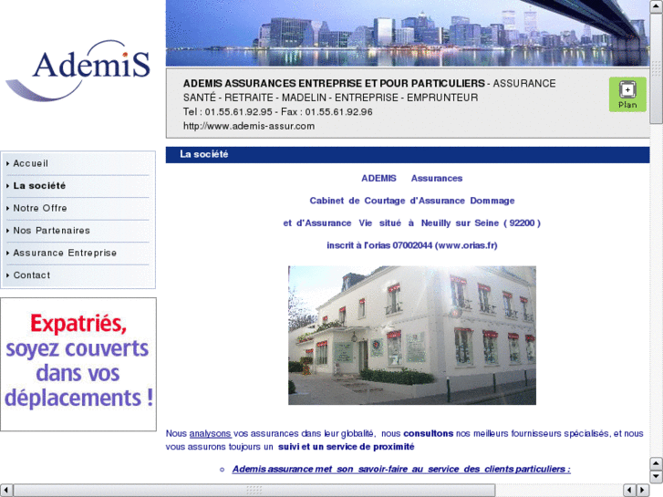This screenshot has height=497, width=663.
Task: Open Nos Partenaires page
Action: pos(52,231)
